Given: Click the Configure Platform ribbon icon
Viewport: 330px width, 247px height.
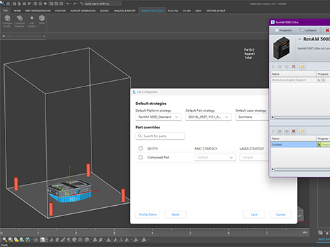Looking at the screenshot, I should click(x=19, y=21).
